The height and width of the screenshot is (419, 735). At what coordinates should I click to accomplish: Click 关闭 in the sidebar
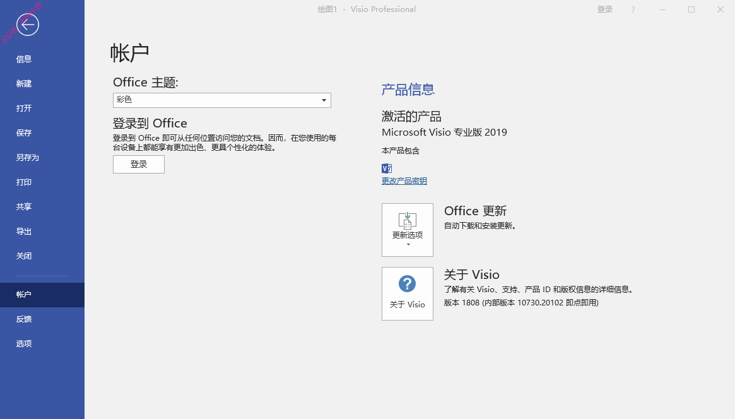click(x=42, y=256)
